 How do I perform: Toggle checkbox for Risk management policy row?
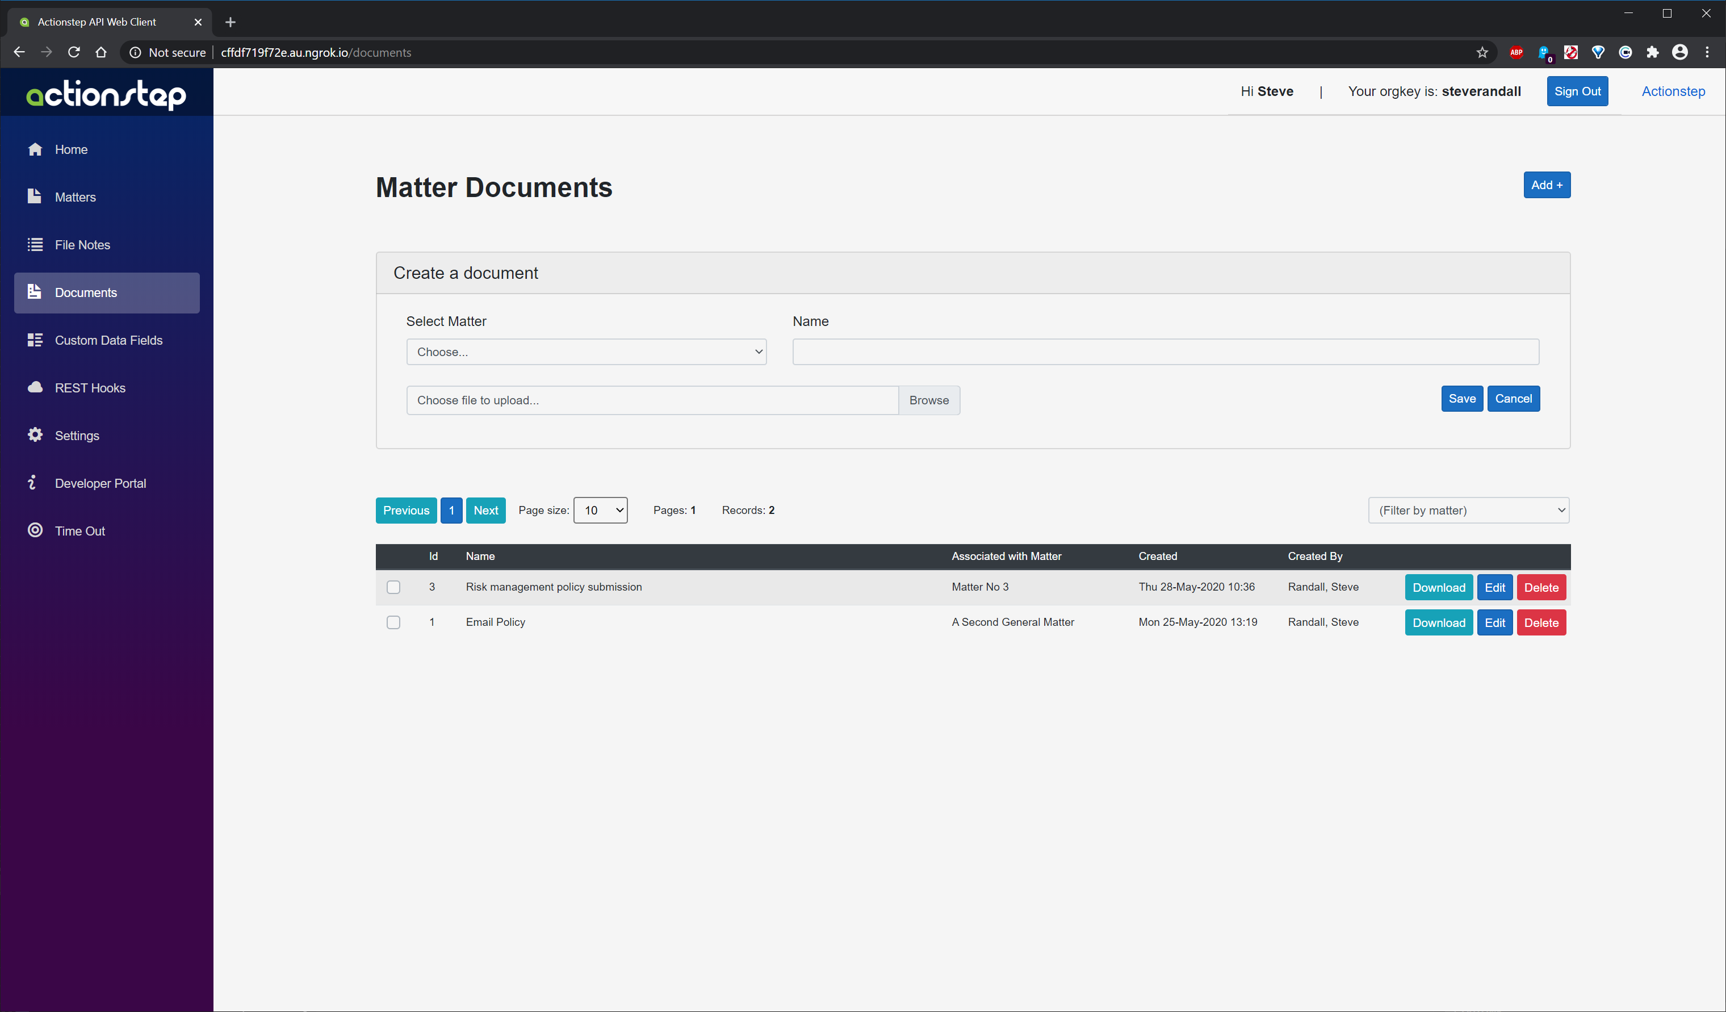393,587
